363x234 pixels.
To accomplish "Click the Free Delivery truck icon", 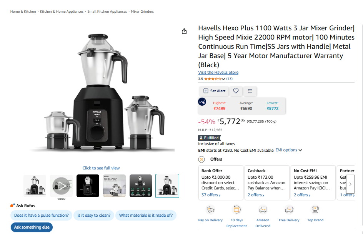I will [x=289, y=209].
